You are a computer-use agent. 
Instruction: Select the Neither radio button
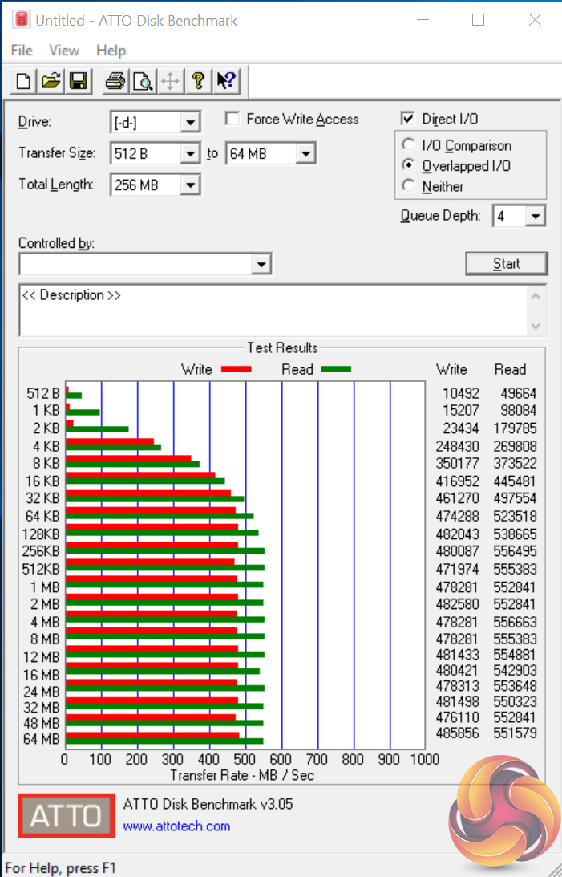(x=408, y=185)
